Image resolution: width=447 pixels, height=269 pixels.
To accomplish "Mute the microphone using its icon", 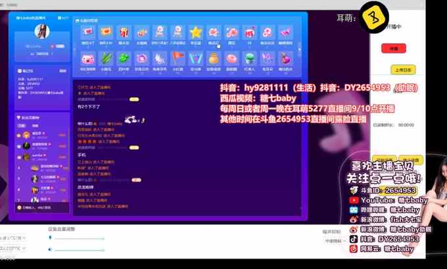I will point(51,239).
